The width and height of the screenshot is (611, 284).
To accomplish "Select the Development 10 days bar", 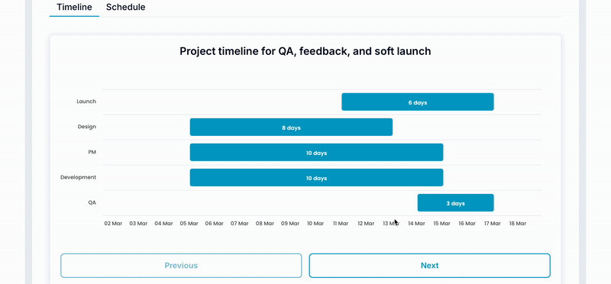I will pos(316,178).
